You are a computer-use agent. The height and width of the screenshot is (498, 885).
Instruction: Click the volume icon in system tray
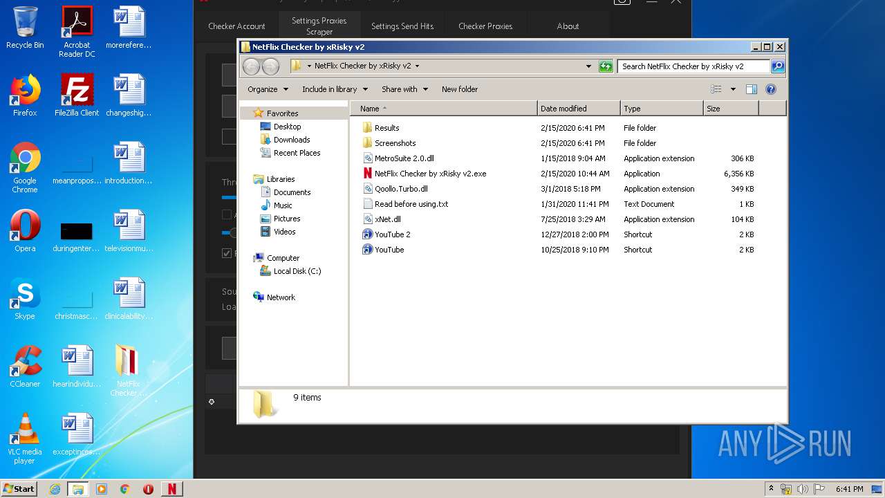tap(803, 489)
